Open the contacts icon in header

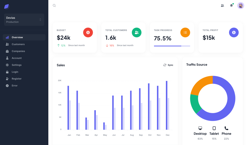click(222, 6)
